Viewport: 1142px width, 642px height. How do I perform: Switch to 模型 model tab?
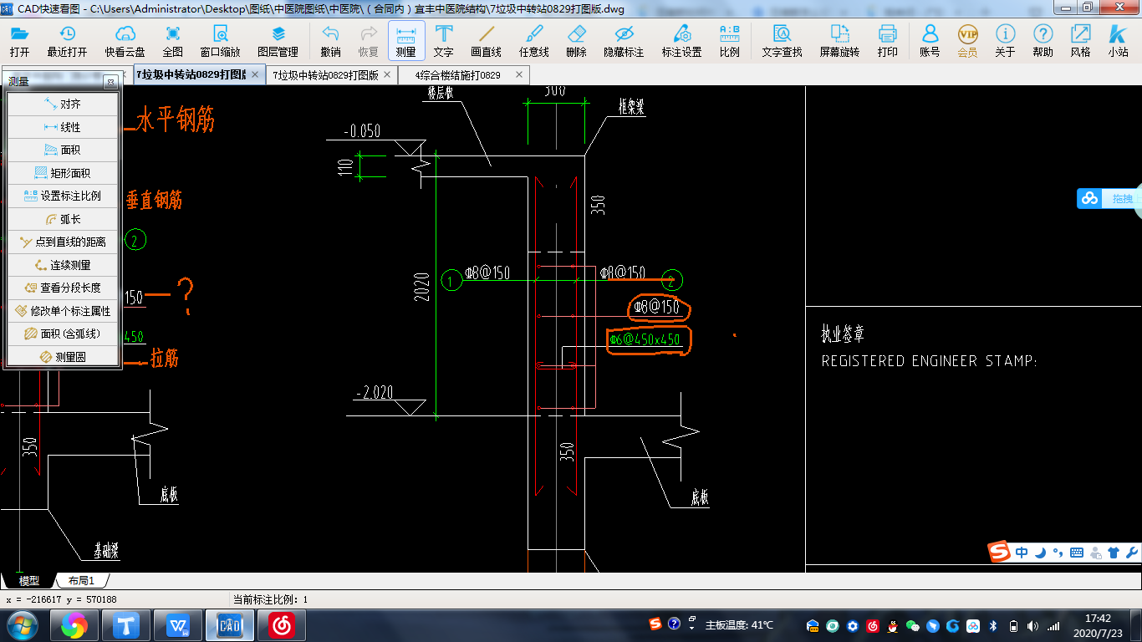pos(29,580)
